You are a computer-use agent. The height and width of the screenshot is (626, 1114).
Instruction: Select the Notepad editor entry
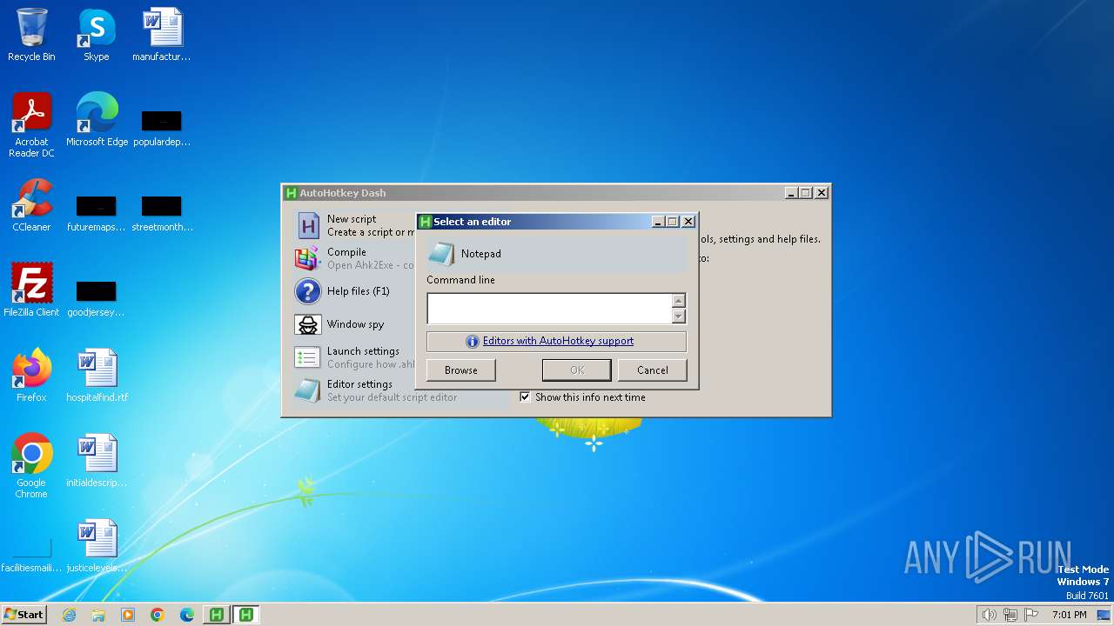coord(556,254)
